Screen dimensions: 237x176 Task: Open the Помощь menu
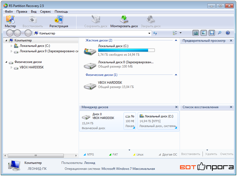tap(61, 12)
